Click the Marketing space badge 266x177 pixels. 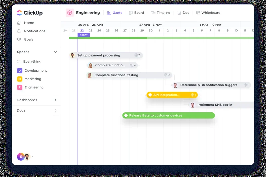pyautogui.click(x=20, y=79)
